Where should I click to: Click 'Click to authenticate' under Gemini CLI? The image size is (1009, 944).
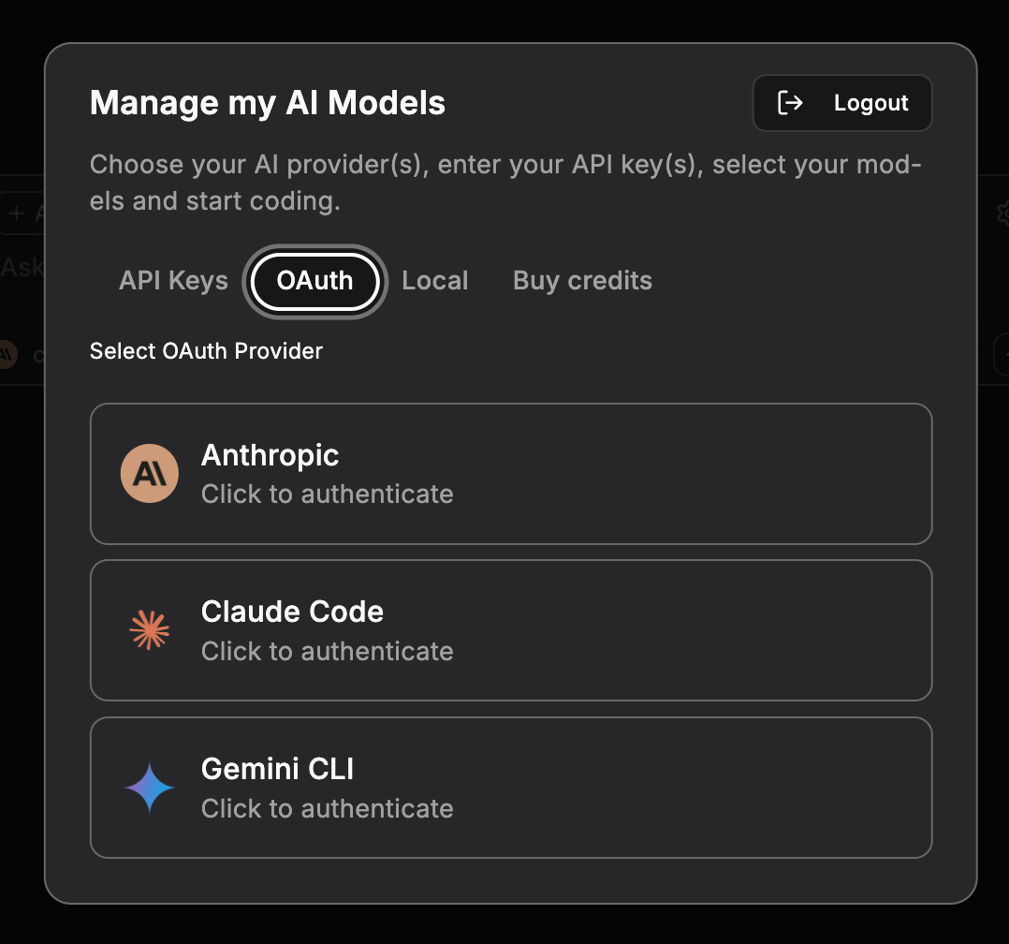tap(327, 808)
